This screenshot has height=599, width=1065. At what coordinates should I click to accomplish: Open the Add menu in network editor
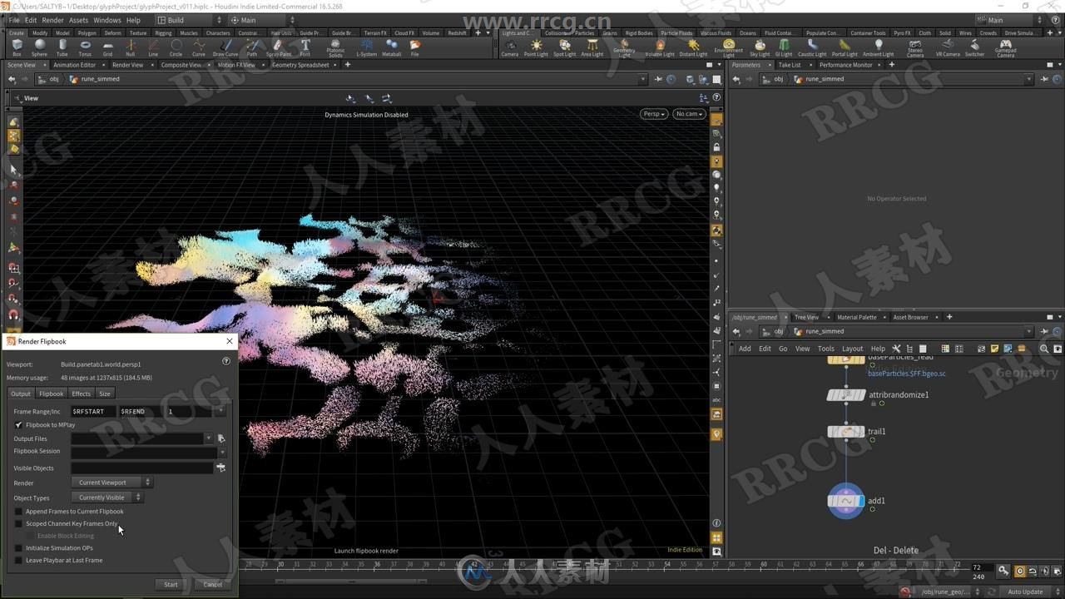(745, 349)
